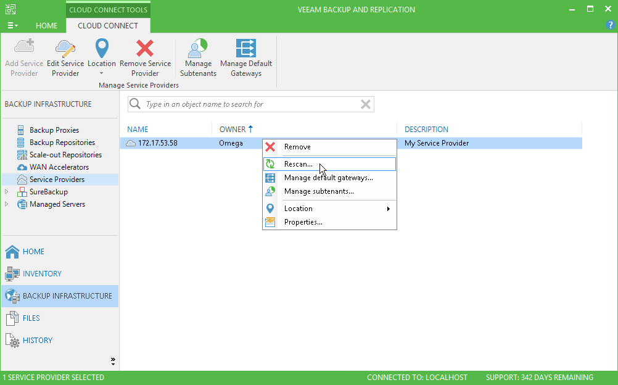Image resolution: width=618 pixels, height=385 pixels.
Task: Expand the Managed Servers tree node
Action: click(x=6, y=204)
